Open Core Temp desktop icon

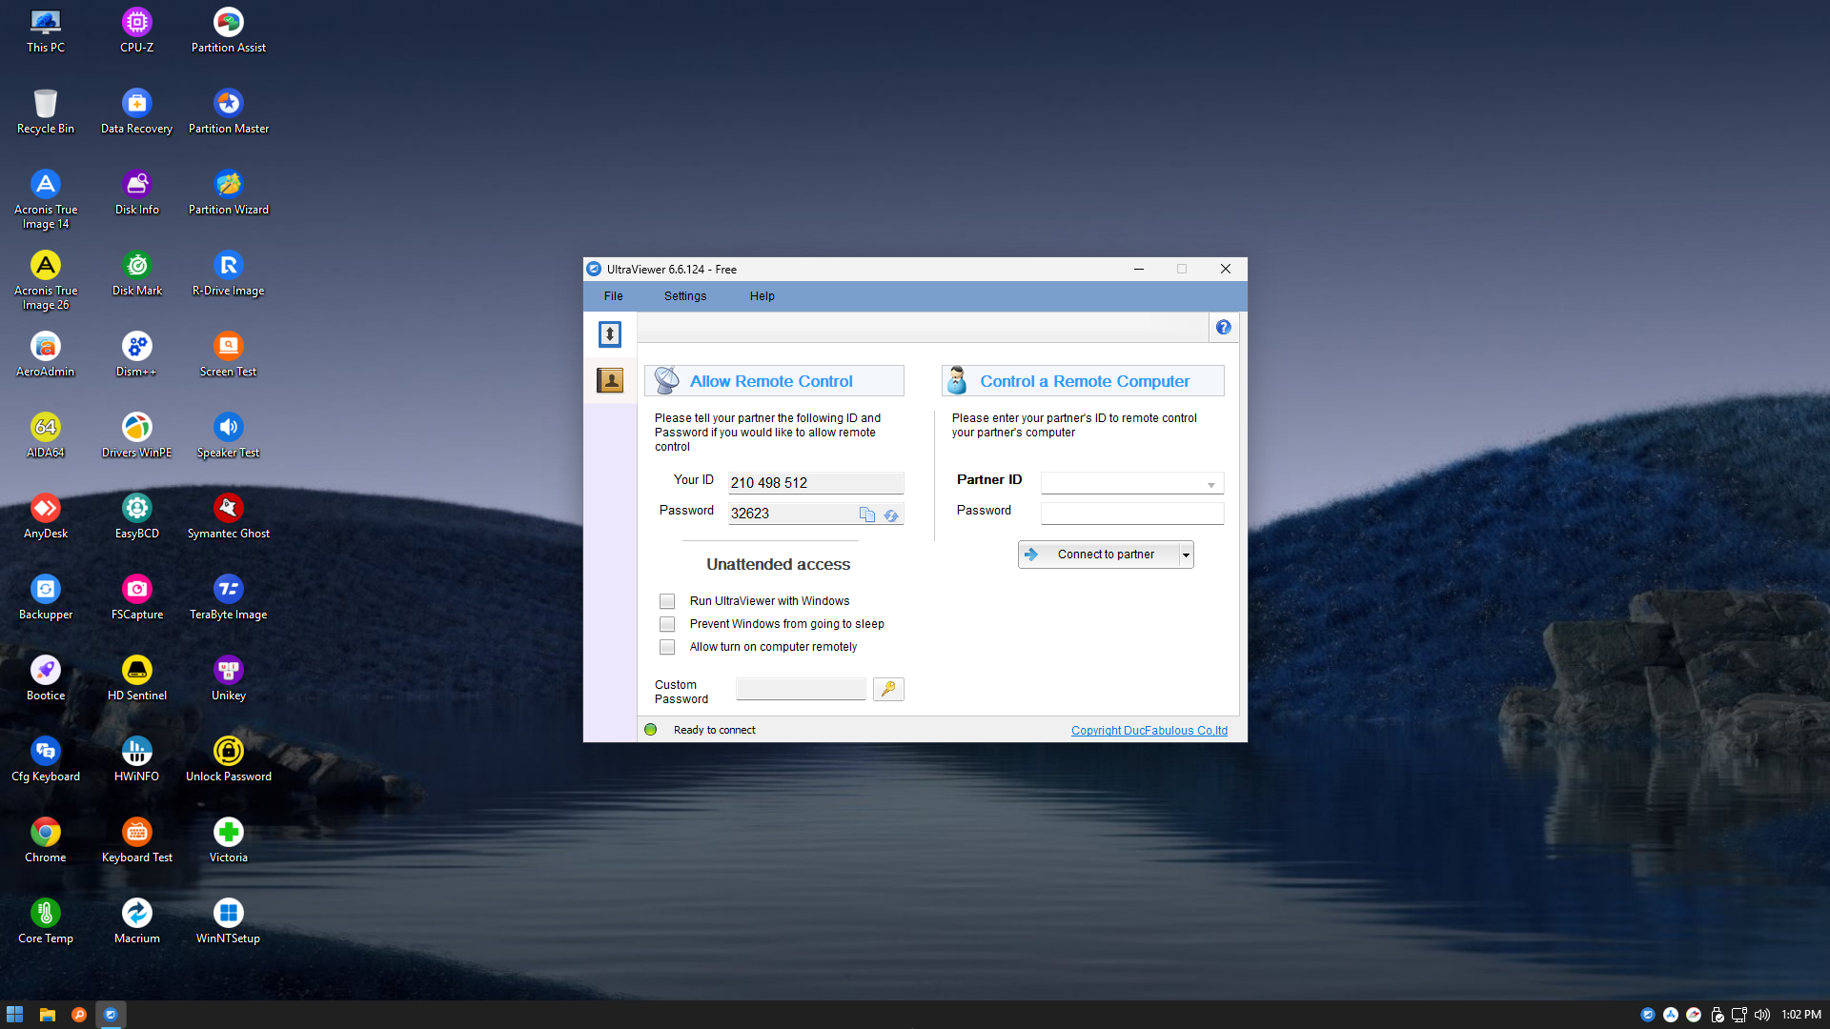click(x=46, y=921)
